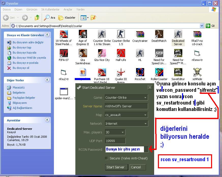Go back with the Geri button
Image resolution: width=222 pixels, height=177 pixels.
[x=9, y=18]
